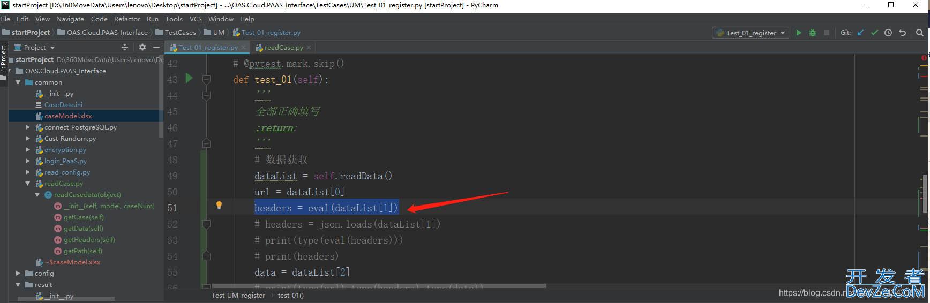Expand read_config.py node
Viewport: 930px width, 303px height.
click(28, 172)
